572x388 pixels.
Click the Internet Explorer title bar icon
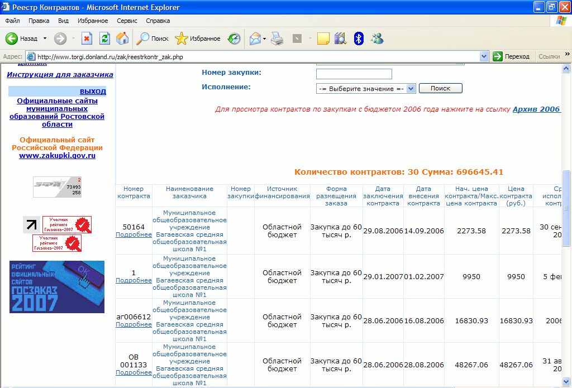(6, 7)
